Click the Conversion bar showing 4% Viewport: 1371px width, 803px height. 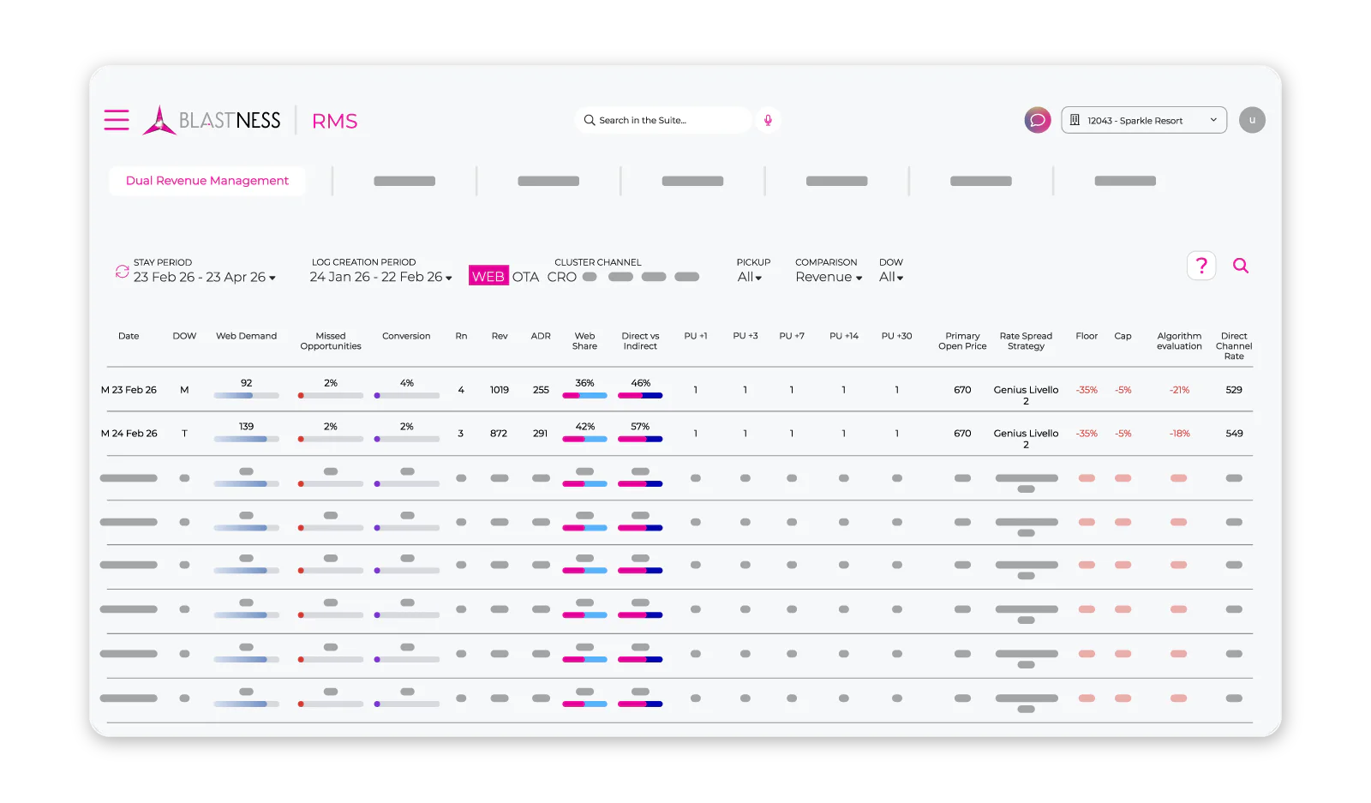pyautogui.click(x=407, y=396)
